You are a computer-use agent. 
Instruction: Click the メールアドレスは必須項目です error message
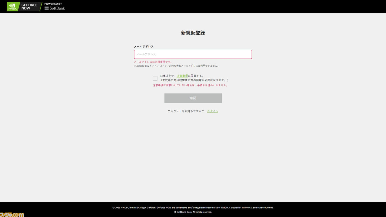[x=153, y=62]
